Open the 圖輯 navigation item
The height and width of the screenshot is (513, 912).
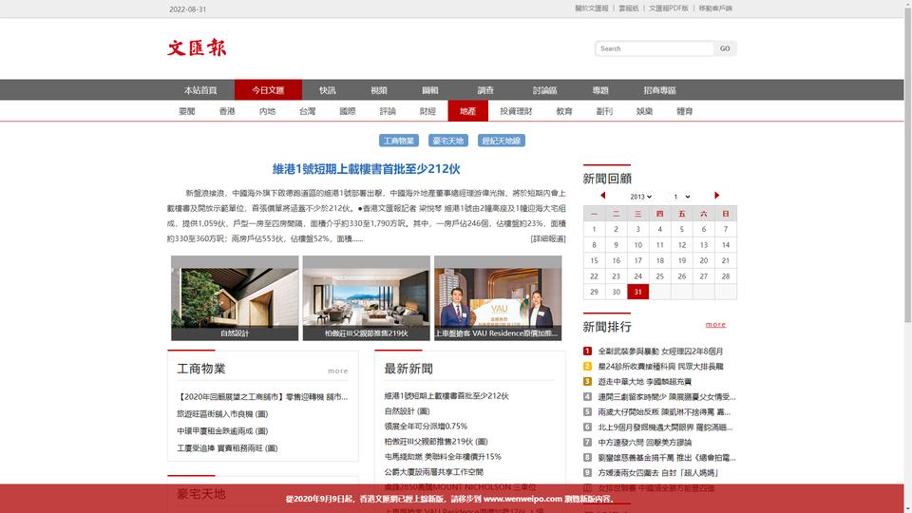point(429,90)
